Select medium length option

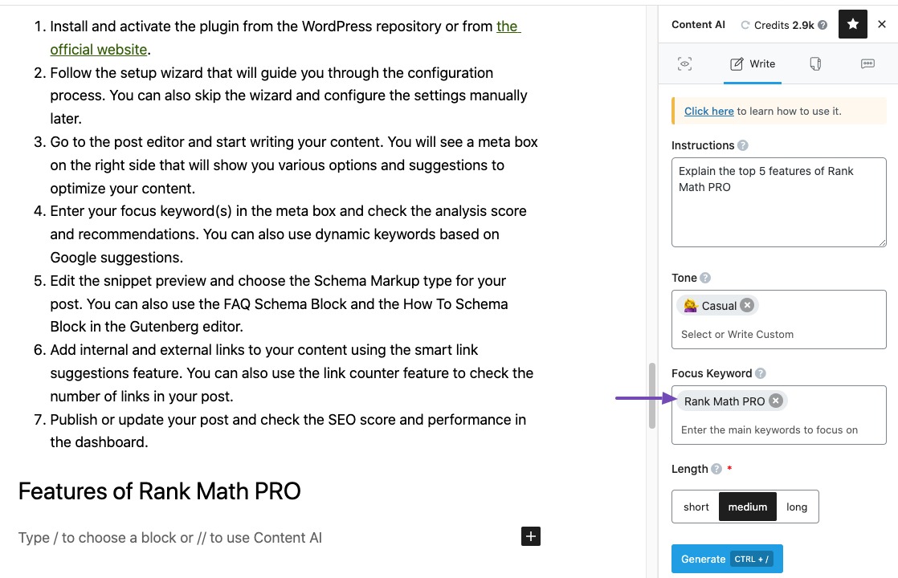[747, 507]
